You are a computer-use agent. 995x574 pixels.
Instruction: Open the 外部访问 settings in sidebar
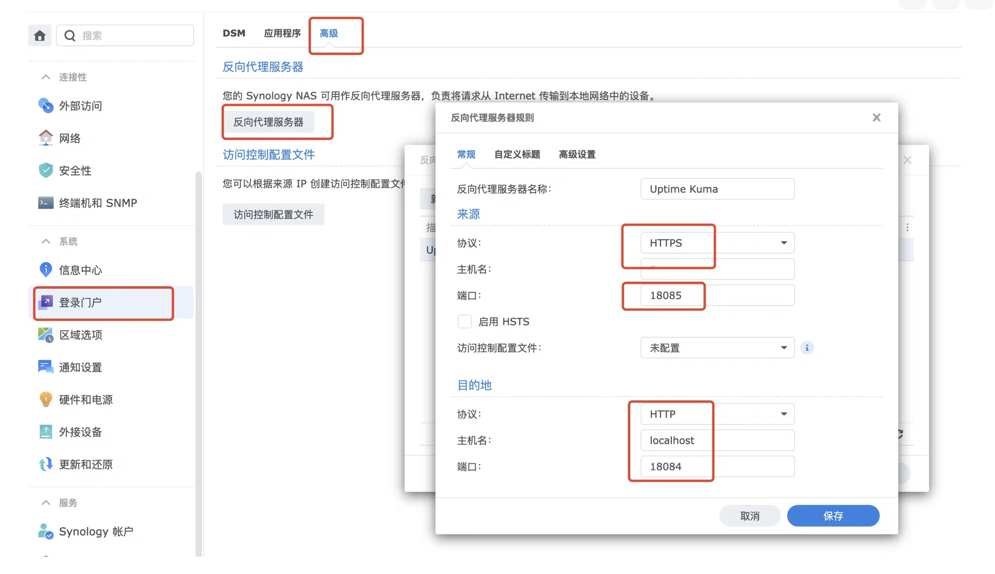[x=80, y=106]
